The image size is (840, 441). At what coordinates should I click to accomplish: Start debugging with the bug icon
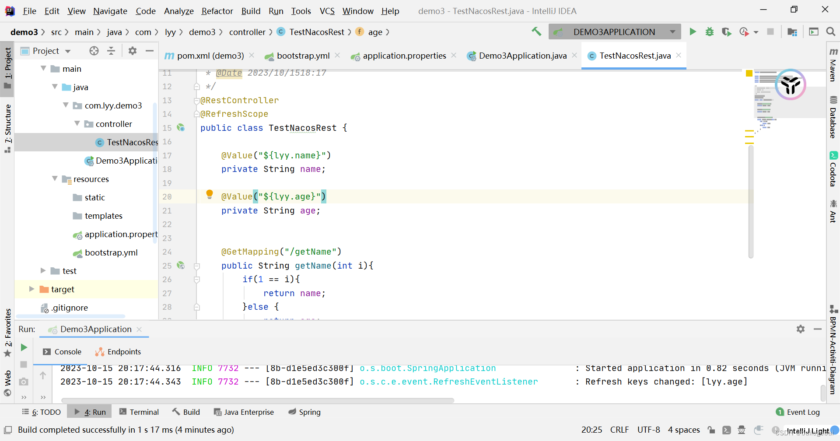click(710, 31)
